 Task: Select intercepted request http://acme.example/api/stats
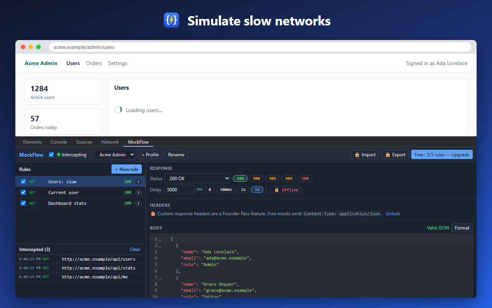click(x=81, y=268)
